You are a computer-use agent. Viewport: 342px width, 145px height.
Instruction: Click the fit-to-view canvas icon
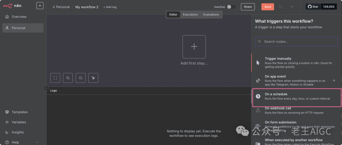(x=55, y=78)
